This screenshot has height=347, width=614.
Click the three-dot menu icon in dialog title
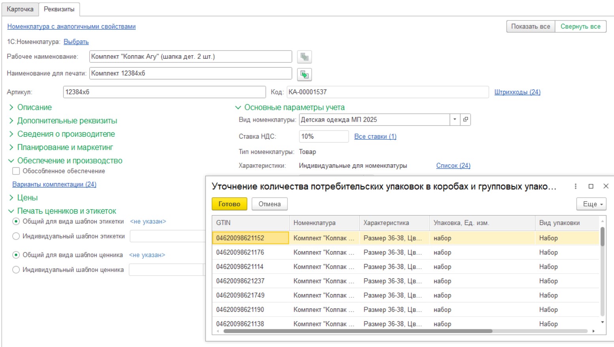[x=575, y=186]
